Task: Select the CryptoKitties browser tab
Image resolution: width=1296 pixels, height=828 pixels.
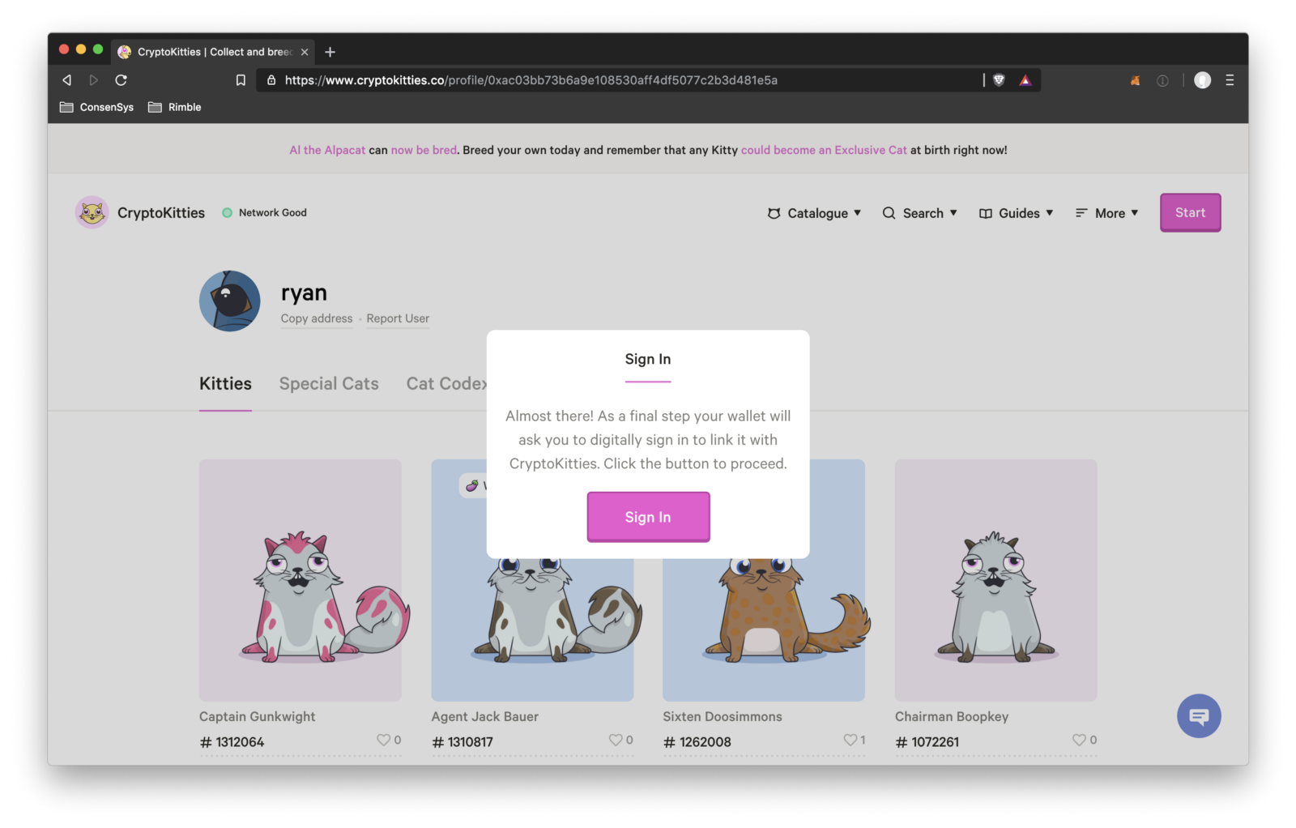Action: coord(213,52)
